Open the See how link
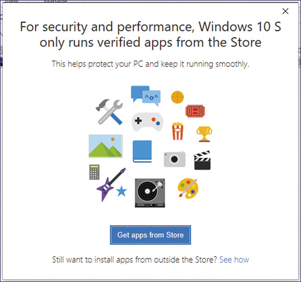This screenshot has width=301, height=282. coord(234,259)
